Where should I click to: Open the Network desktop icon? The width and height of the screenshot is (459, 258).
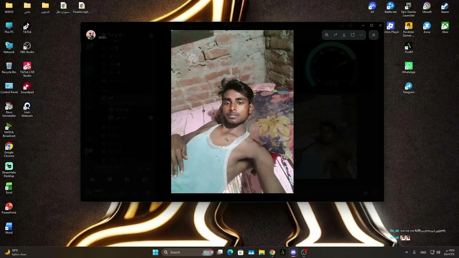tap(9, 48)
